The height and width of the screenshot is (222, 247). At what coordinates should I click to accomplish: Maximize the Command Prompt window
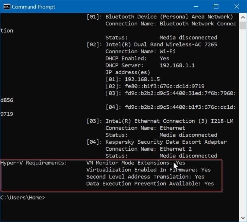(x=216, y=7)
